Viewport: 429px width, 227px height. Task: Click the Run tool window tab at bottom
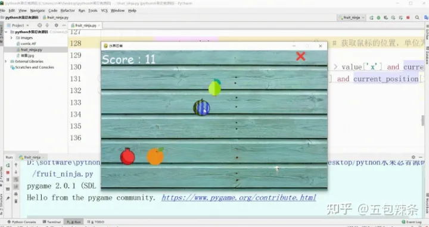click(74, 222)
